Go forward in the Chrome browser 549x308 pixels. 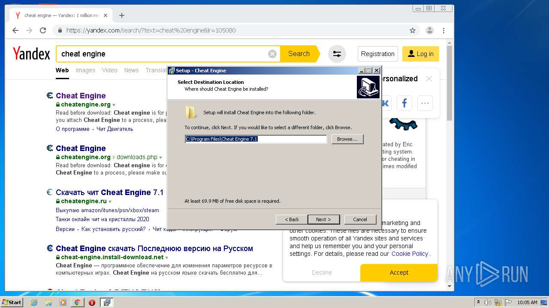click(x=29, y=30)
